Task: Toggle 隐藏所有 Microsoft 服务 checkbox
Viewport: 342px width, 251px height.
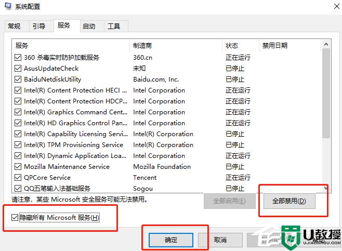Action: tap(15, 218)
